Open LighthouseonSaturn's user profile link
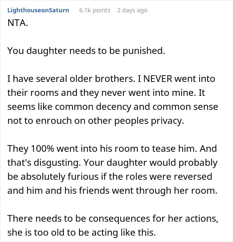The image size is (233, 242). [x=38, y=10]
